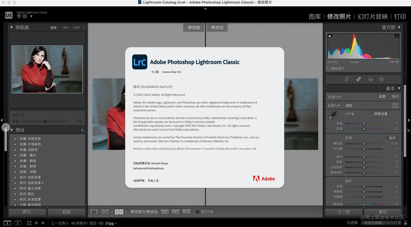Screen dimensions: 411x227
Task: Swap Before and After settings icon
Action: click(x=186, y=212)
